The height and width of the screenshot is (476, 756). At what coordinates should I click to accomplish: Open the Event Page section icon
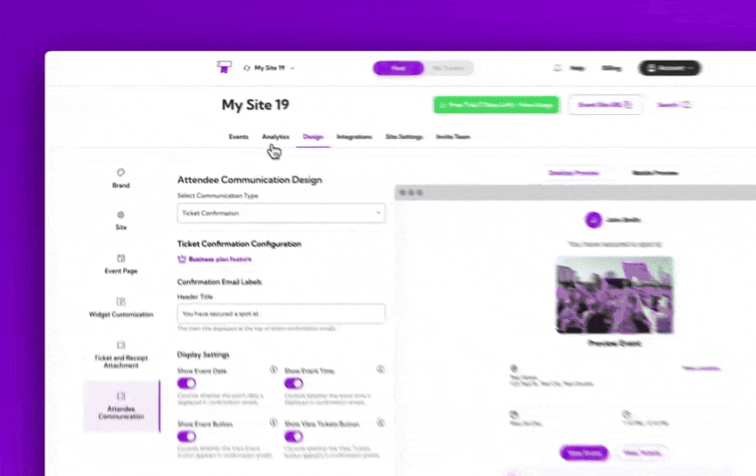pyautogui.click(x=121, y=258)
